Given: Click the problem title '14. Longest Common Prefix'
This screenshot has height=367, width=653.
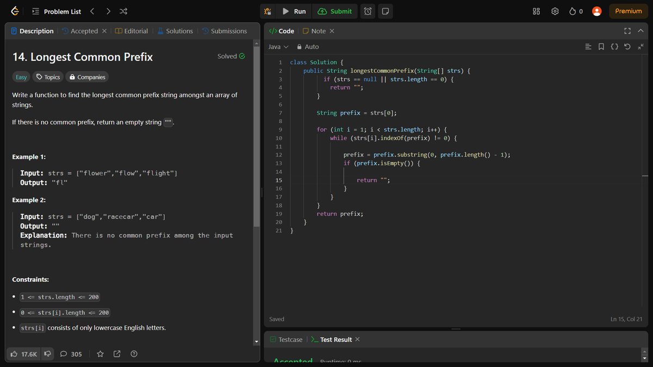Looking at the screenshot, I should [82, 57].
